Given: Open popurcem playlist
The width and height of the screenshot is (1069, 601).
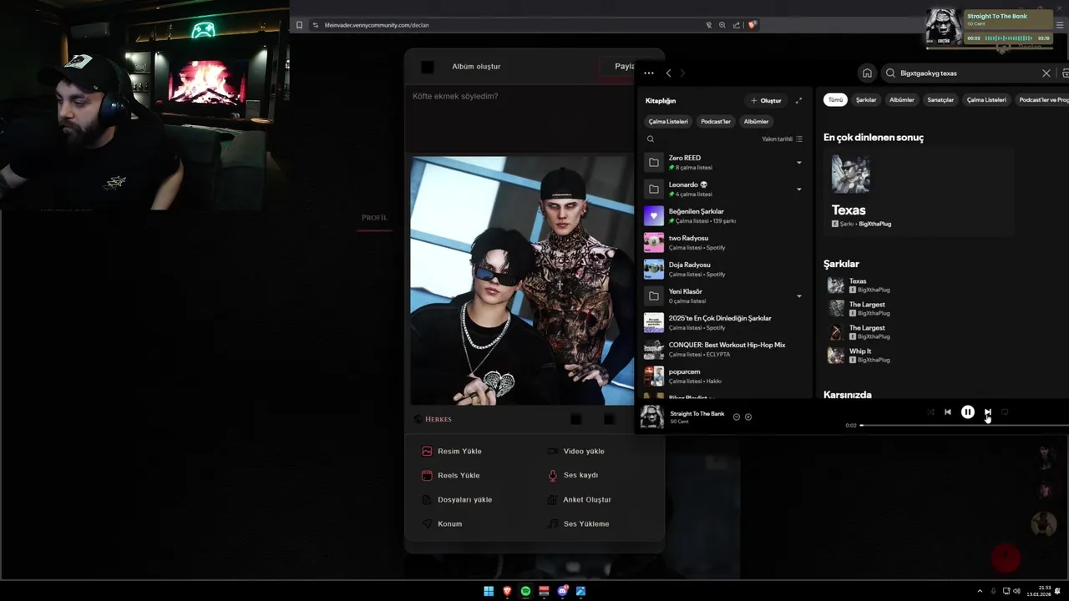Looking at the screenshot, I should click(x=723, y=376).
